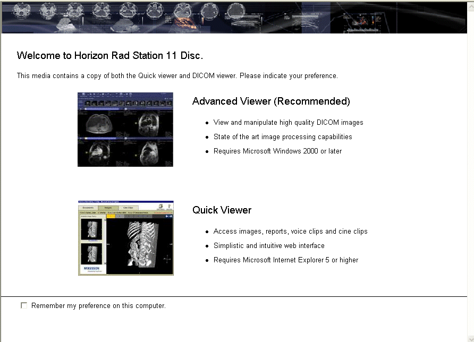
Task: Click text "Requires Microsoft Internet Explorer 5 or higher"
Action: (x=286, y=260)
